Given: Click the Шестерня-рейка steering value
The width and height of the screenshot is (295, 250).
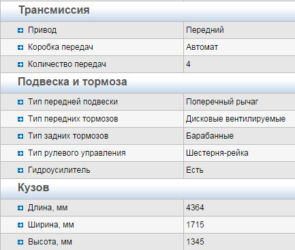Looking at the screenshot, I should 217,153.
